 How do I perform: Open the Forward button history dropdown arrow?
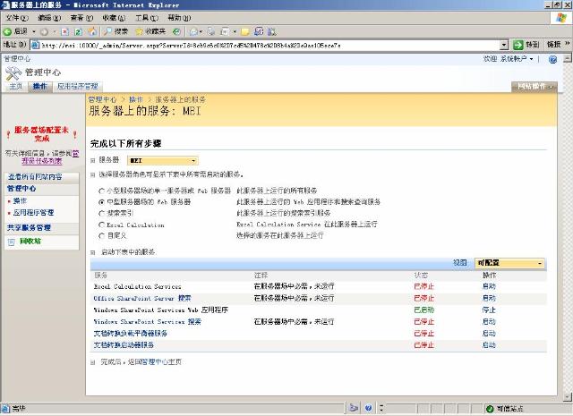54,32
